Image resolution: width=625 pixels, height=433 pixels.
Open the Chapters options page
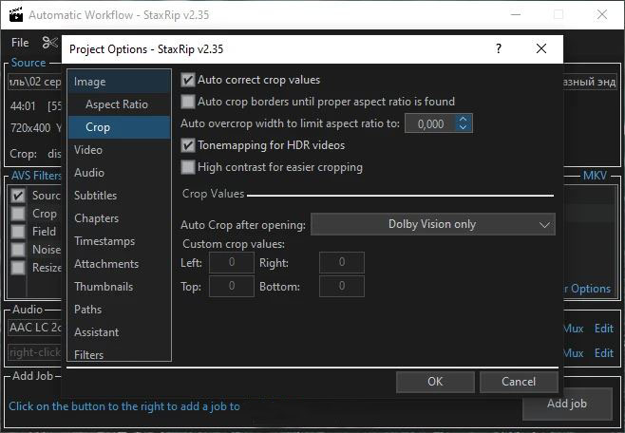[x=119, y=217]
